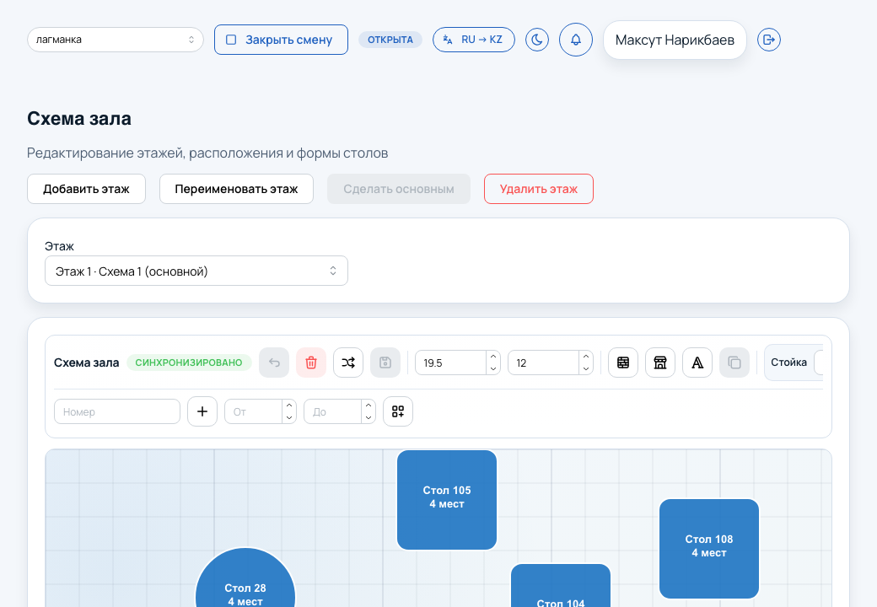Click the save floppy disk icon

[385, 363]
